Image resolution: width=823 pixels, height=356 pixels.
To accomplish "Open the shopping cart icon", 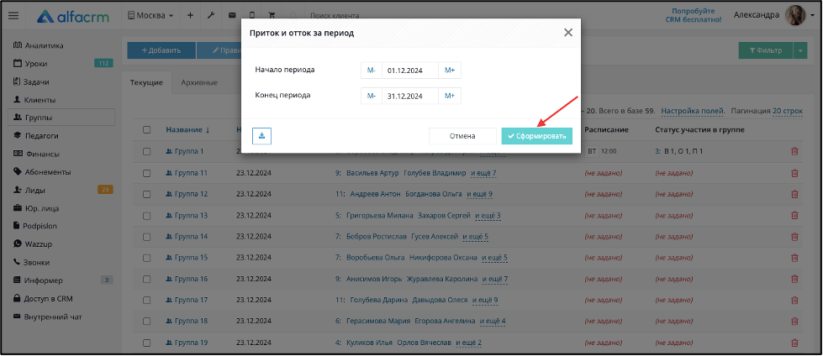I will tap(272, 15).
